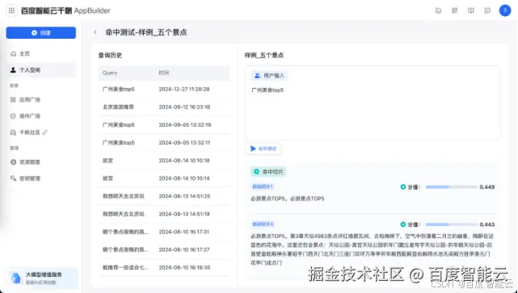The image size is (518, 293).
Task: Select the 北京旅游推荐 history row
Action: (x=164, y=107)
